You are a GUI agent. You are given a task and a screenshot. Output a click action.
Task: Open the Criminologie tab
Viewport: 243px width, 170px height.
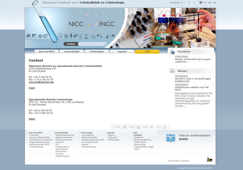[x=97, y=51]
